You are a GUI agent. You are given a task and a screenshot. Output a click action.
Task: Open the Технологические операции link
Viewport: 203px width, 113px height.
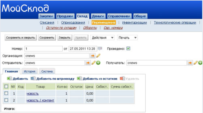[175, 22]
